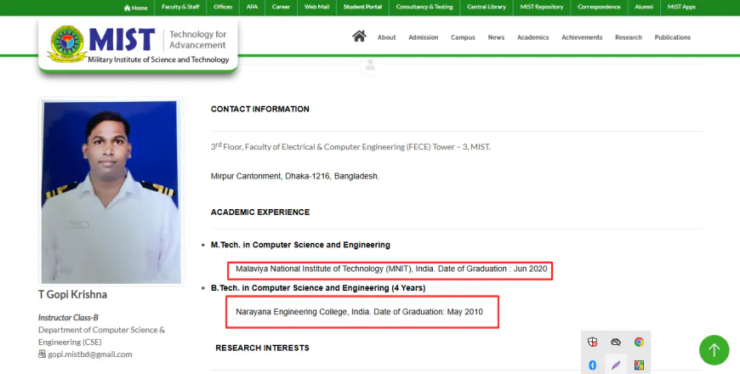This screenshot has height=374, width=740.
Task: Click the profile photo of T Gopi Krishna
Action: tap(111, 191)
